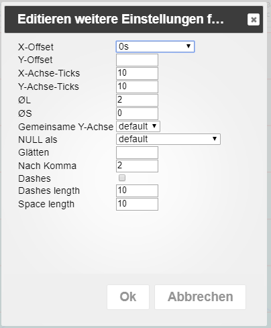
Task: Focus the Y-Offset input field
Action: tap(137, 60)
